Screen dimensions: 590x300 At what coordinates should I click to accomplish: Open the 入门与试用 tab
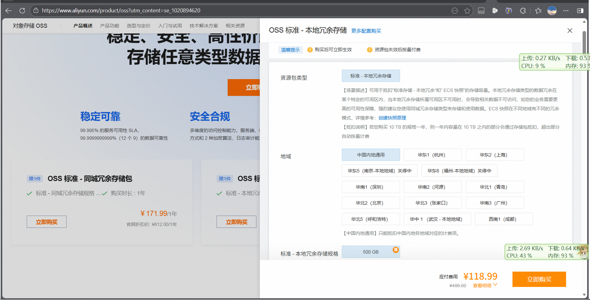[170, 26]
